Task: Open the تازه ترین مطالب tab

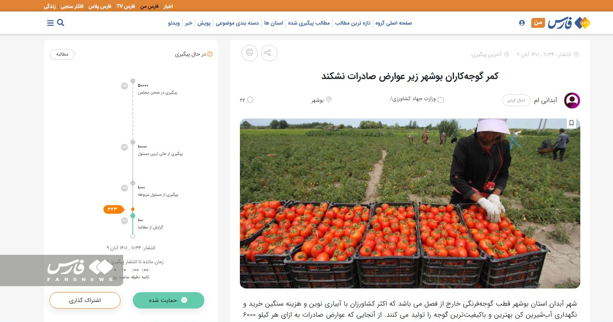Action: pos(353,23)
